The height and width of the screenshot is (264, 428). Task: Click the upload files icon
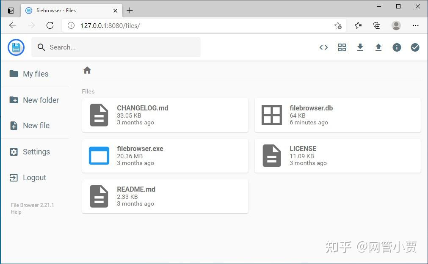[378, 47]
